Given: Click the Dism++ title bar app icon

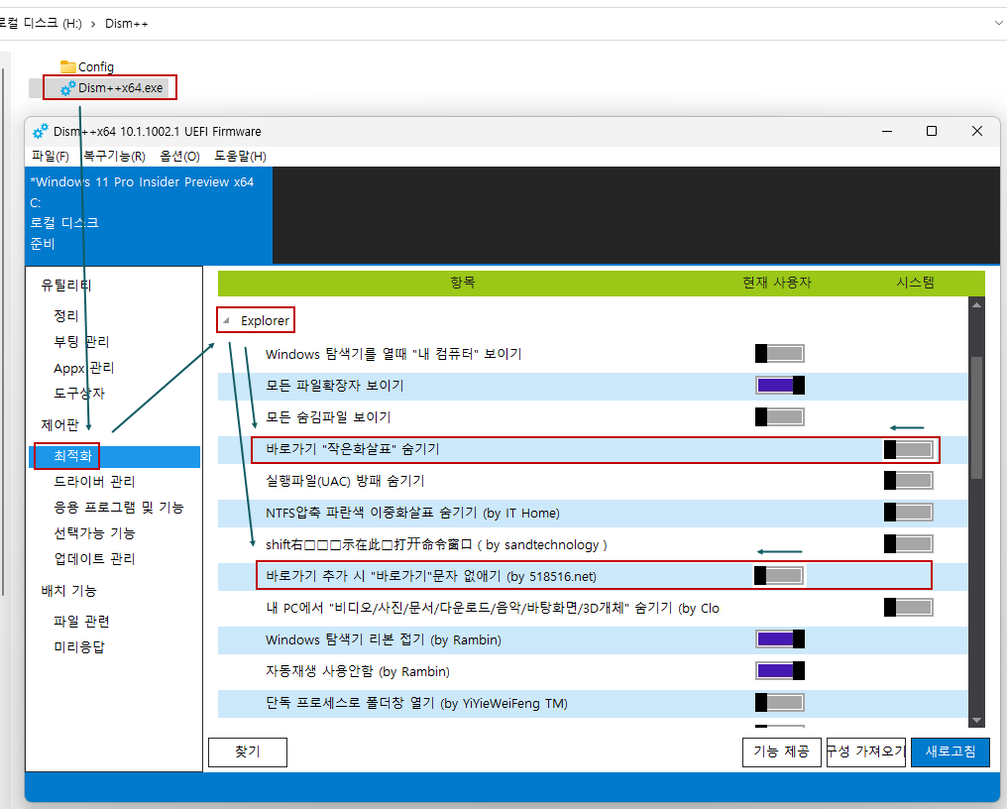Looking at the screenshot, I should tap(41, 131).
